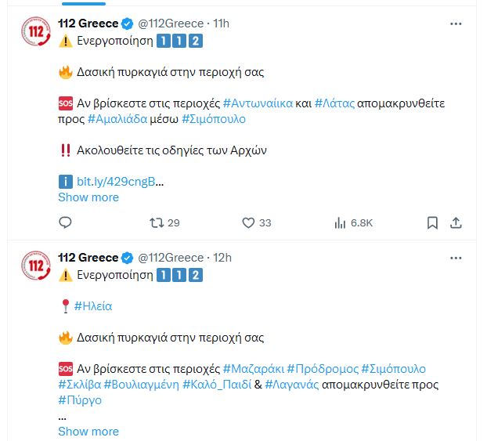
Task: Retweet the first tweet with 29 reposts
Action: pyautogui.click(x=156, y=223)
